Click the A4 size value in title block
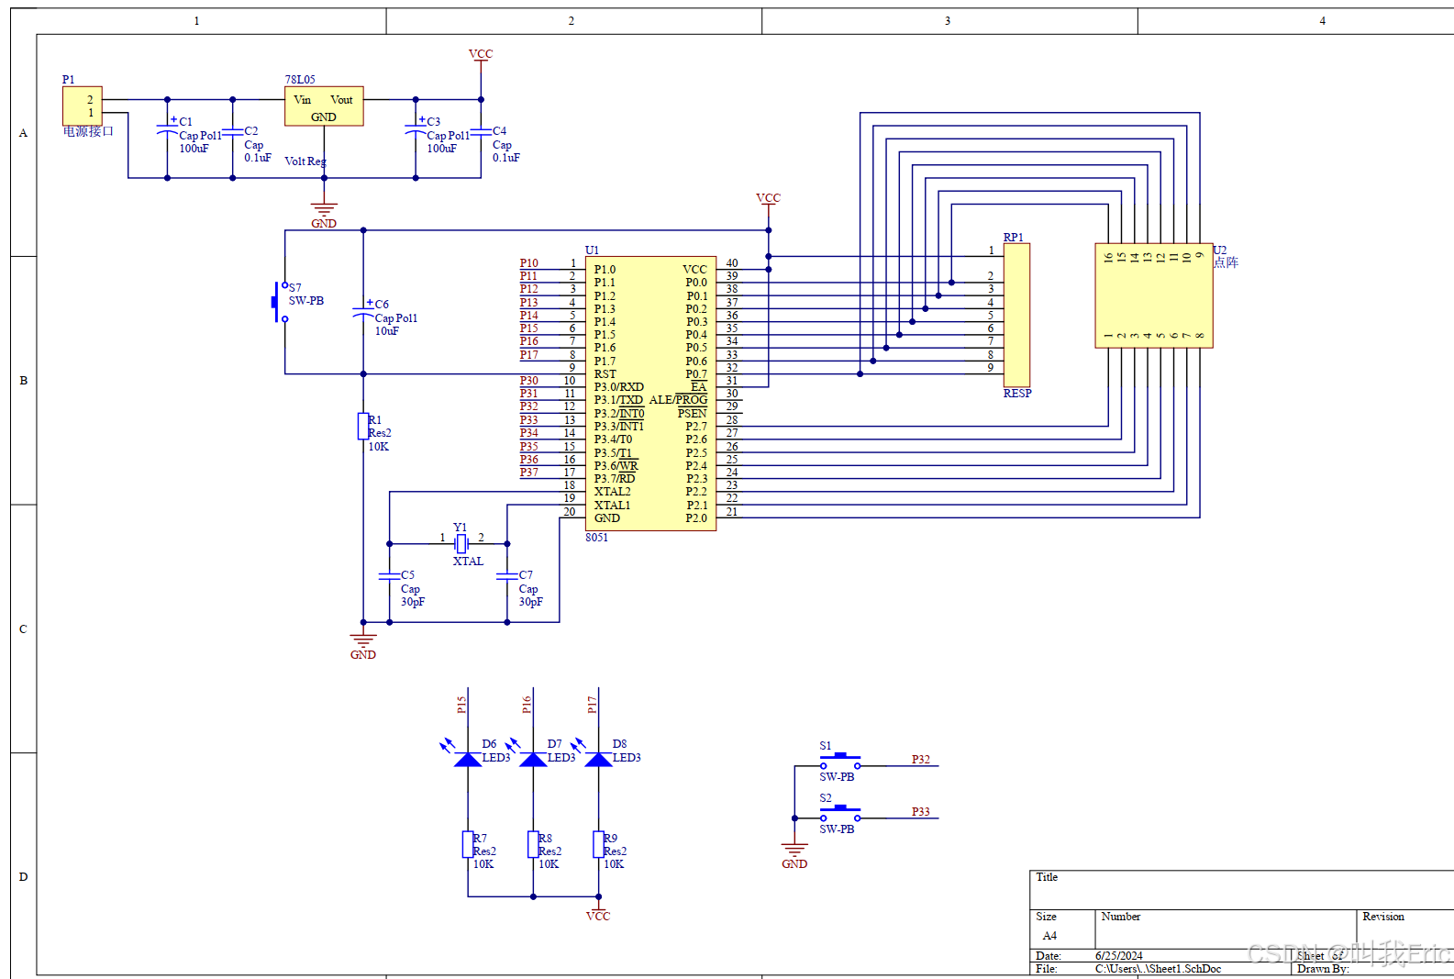This screenshot has height=979, width=1454. tap(1050, 936)
